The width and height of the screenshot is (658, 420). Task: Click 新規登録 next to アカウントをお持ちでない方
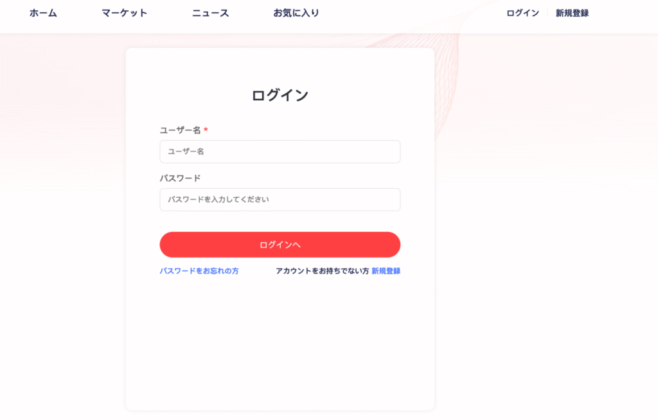coord(386,272)
